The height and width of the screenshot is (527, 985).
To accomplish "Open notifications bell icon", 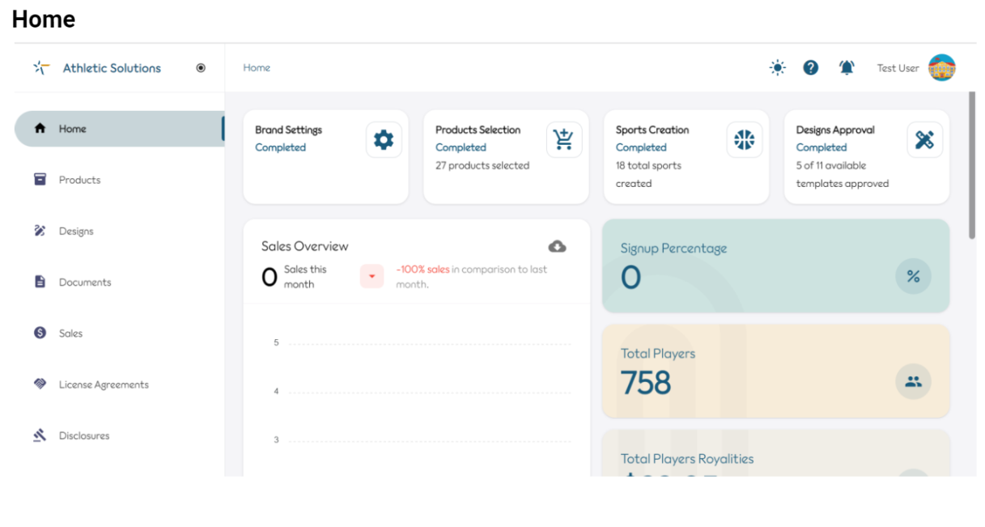I will point(847,68).
